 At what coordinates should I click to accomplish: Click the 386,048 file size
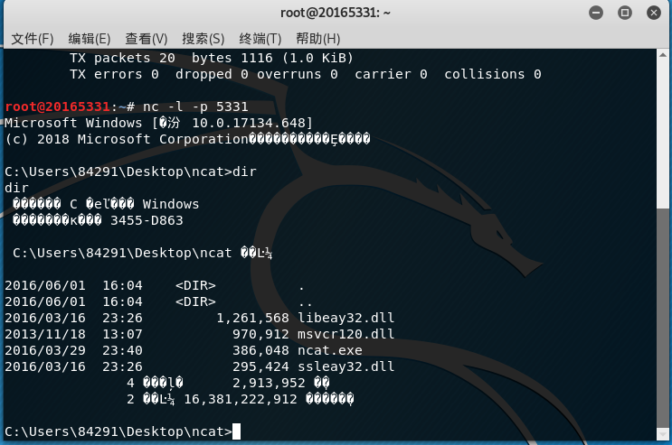261,350
